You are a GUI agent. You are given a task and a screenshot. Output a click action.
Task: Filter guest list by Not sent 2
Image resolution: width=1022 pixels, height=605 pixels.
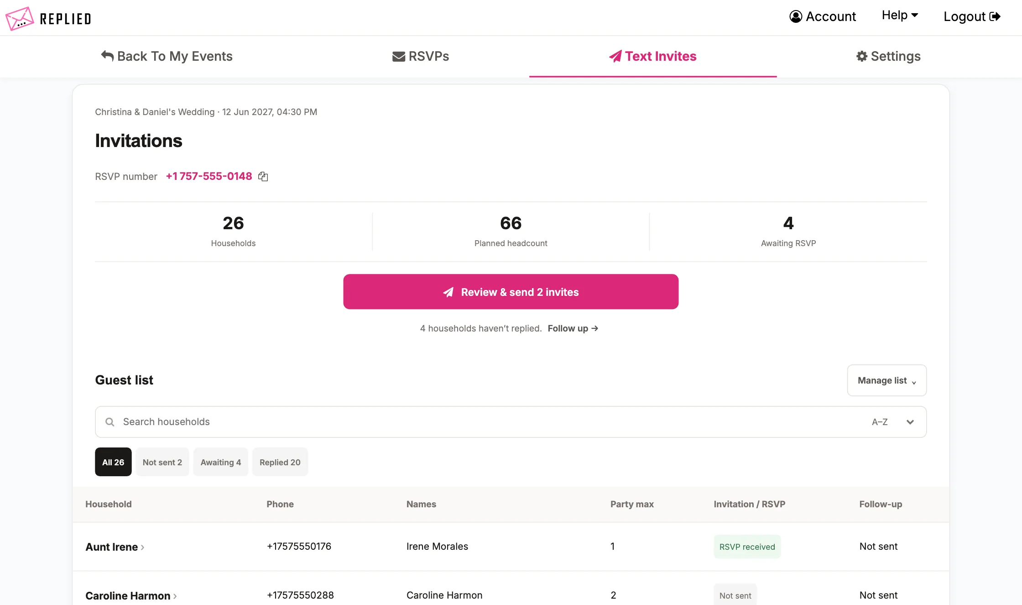pyautogui.click(x=162, y=462)
